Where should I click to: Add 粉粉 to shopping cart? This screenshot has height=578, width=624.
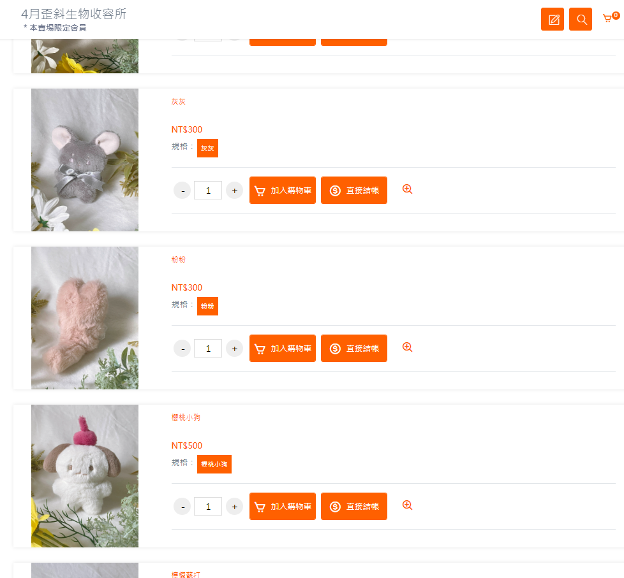[283, 349]
